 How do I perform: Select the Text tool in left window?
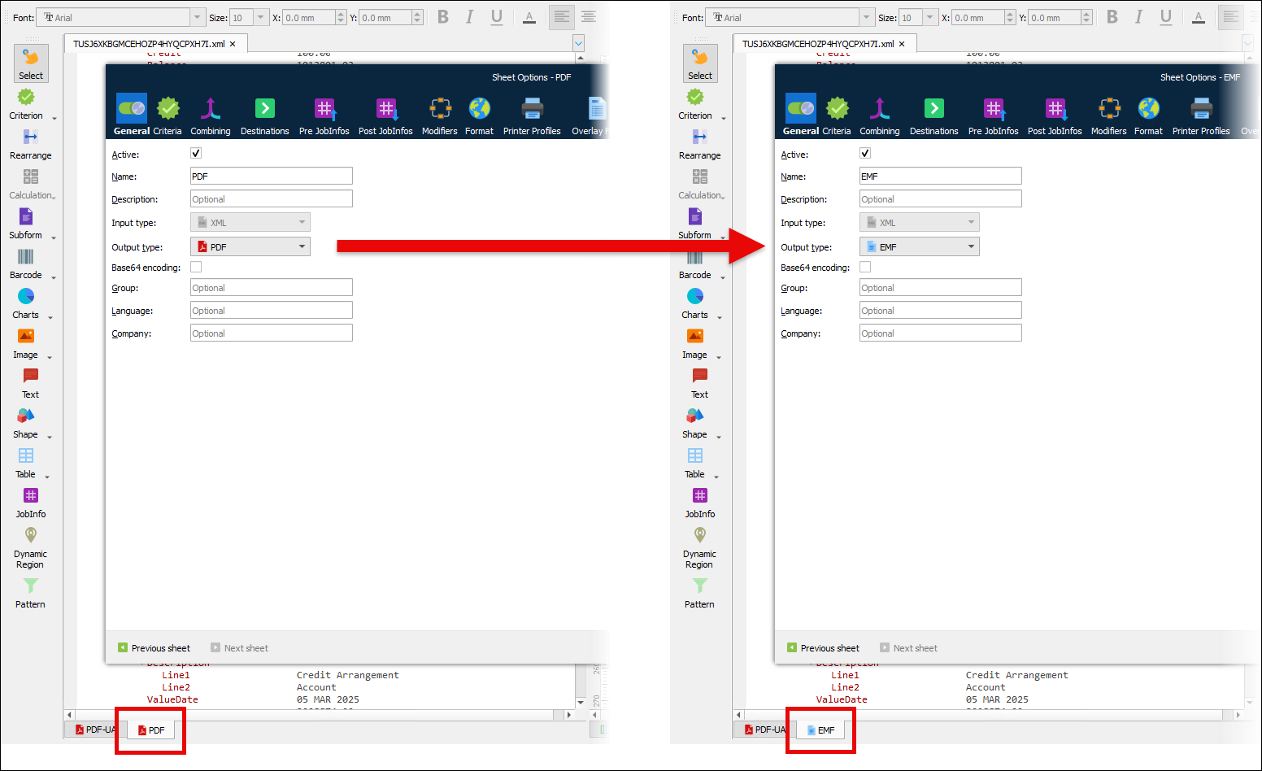30,383
